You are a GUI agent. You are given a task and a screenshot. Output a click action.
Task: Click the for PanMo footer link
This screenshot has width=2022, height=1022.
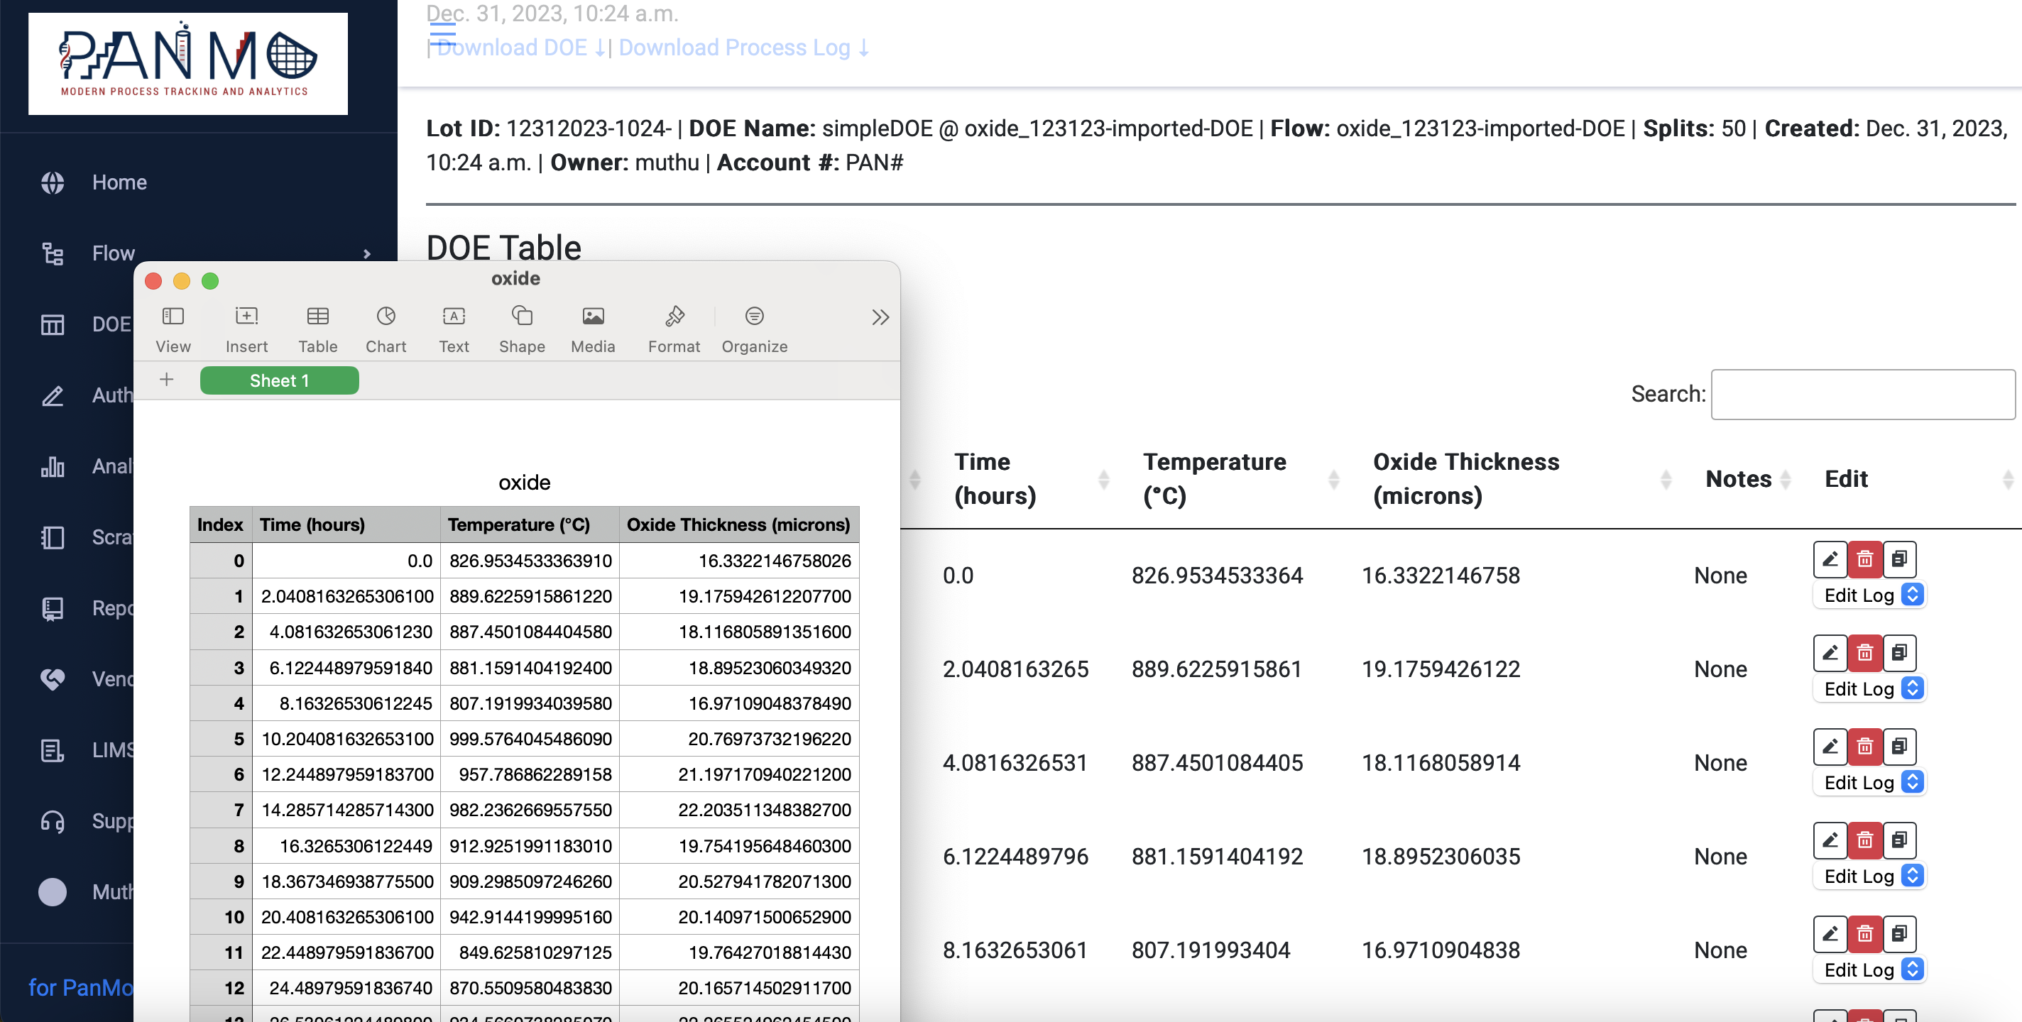81,987
